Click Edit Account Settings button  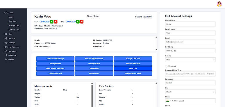click(55, 59)
